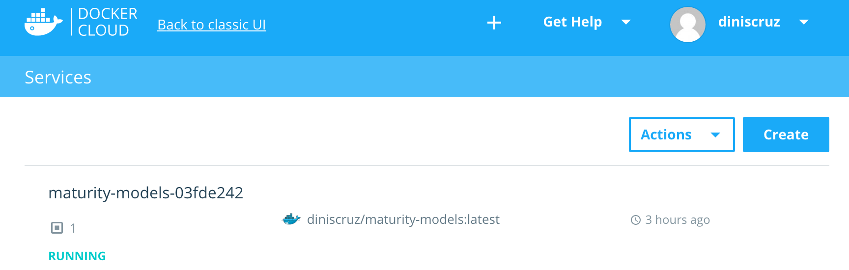849x270 pixels.
Task: Open the Get Help menu
Action: click(x=572, y=22)
